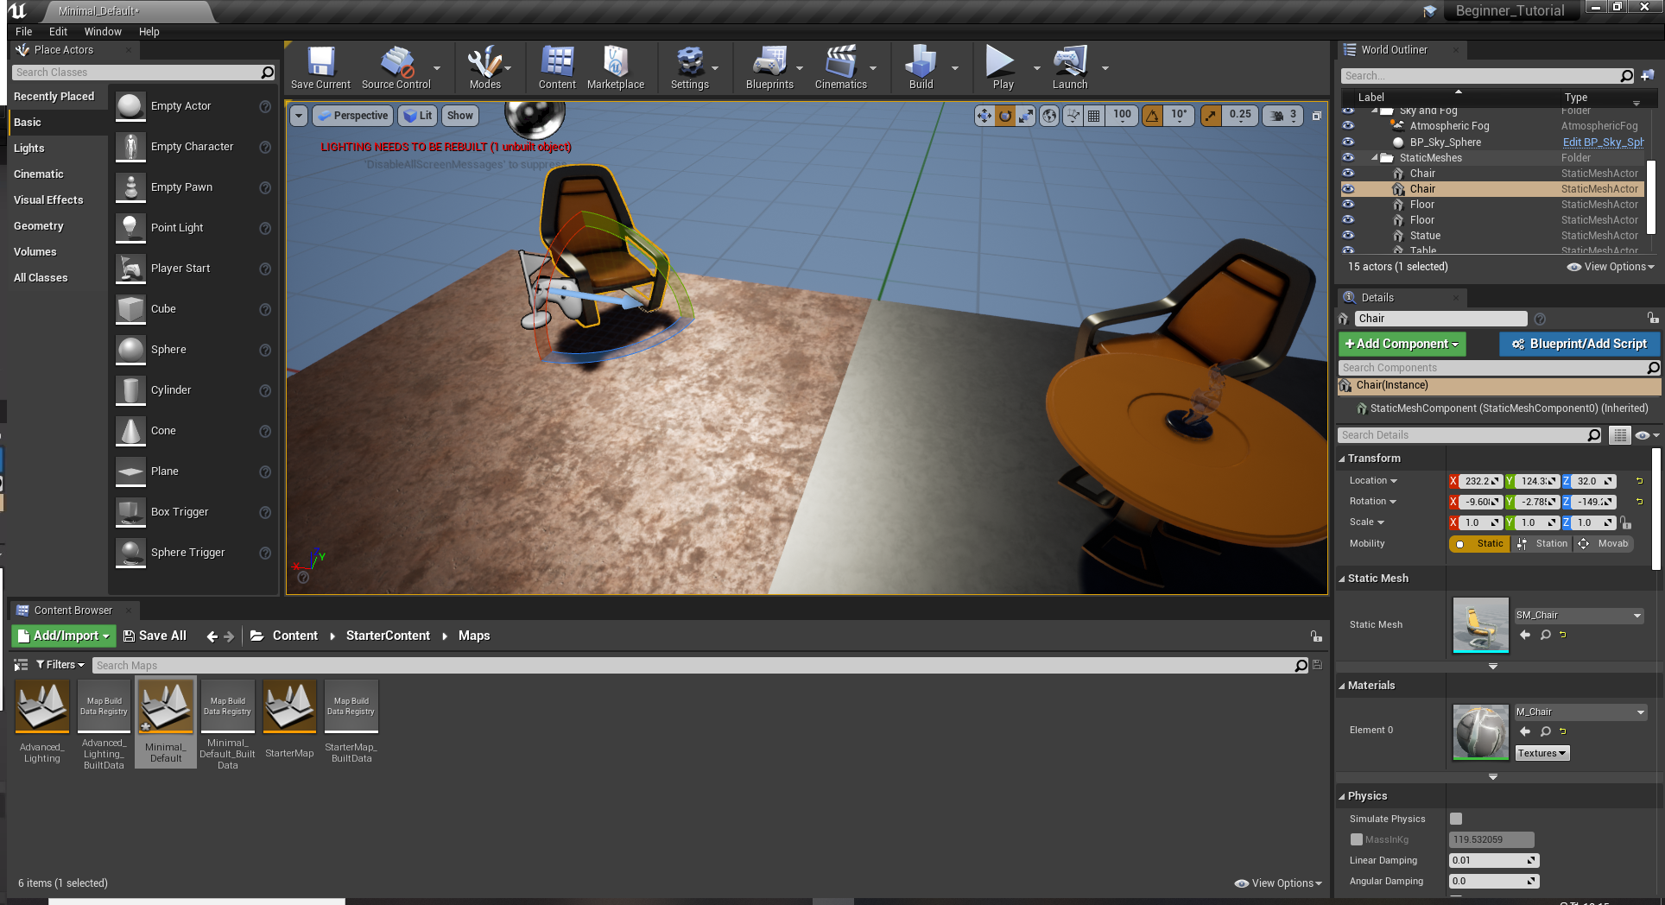This screenshot has width=1665, height=905.
Task: Open the SM_Chair static mesh dropdown
Action: [1579, 616]
